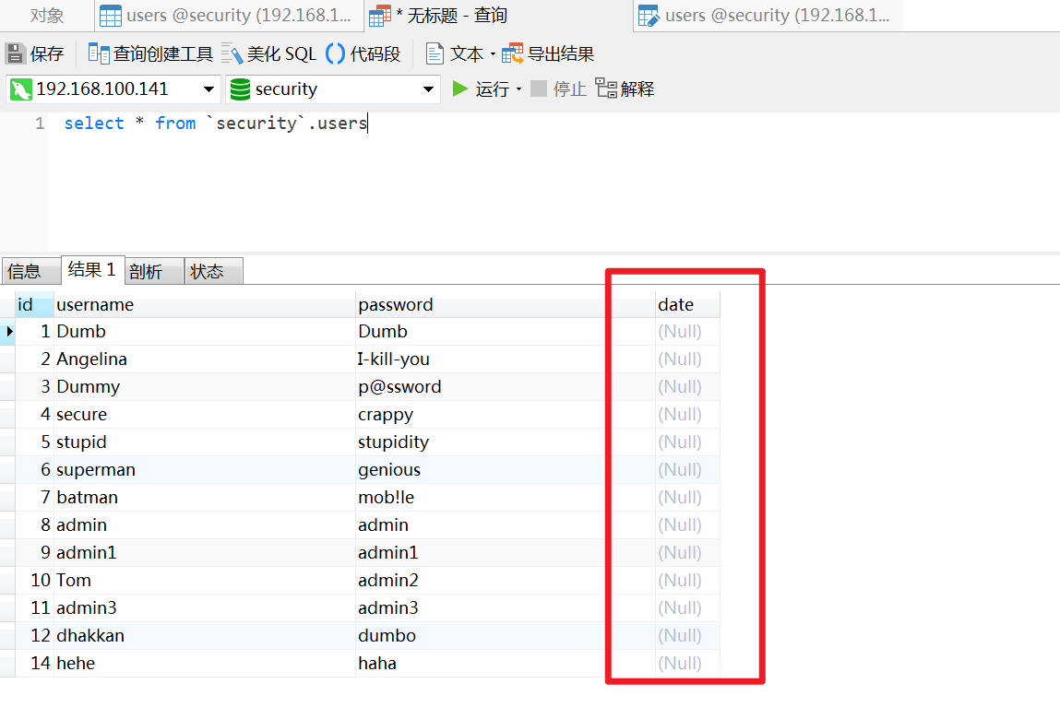Click the Explain (解释) button
1060x707 pixels.
(x=625, y=88)
